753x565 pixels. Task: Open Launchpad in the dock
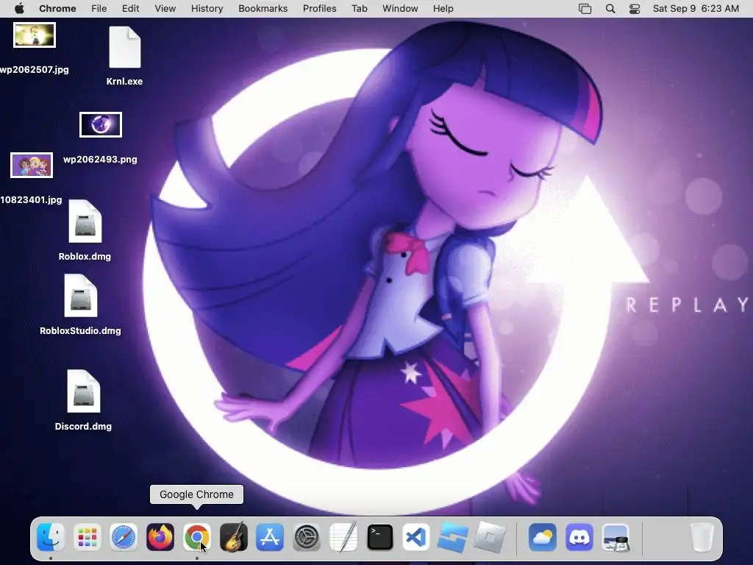point(87,536)
